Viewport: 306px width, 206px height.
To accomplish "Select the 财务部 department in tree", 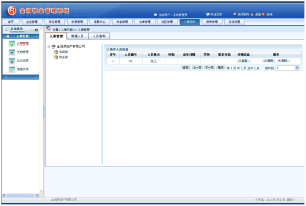I will coord(64,57).
